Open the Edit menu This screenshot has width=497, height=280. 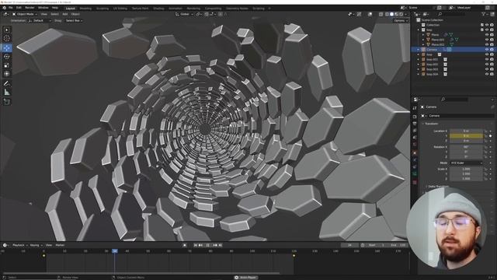tap(19, 8)
